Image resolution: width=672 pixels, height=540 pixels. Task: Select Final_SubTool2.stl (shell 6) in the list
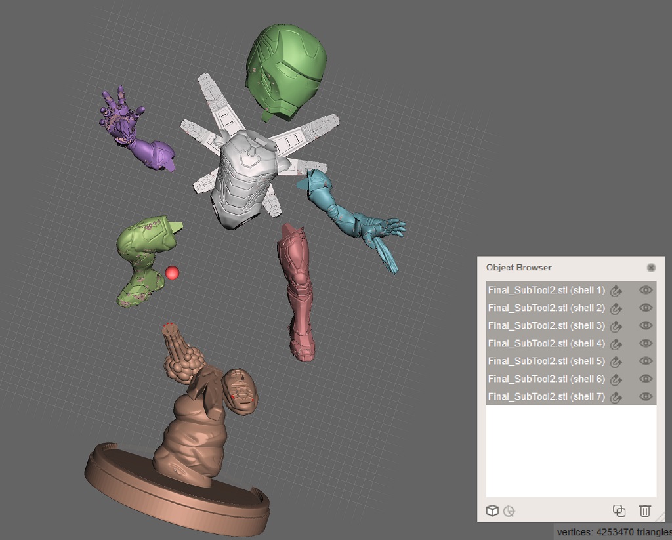coord(546,379)
